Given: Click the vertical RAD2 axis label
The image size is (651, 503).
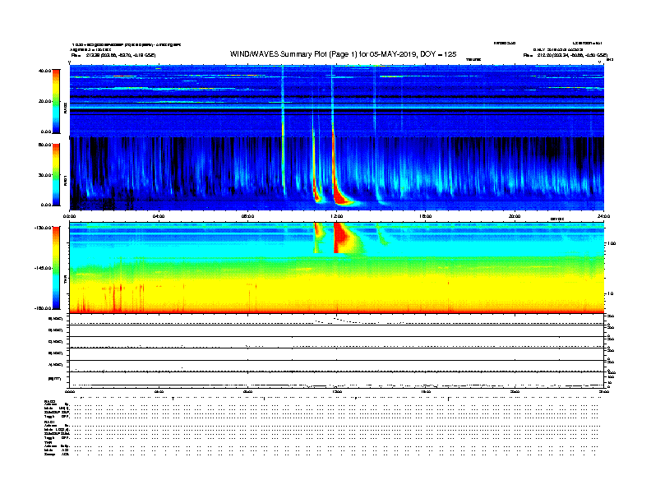Looking at the screenshot, I should (x=65, y=108).
